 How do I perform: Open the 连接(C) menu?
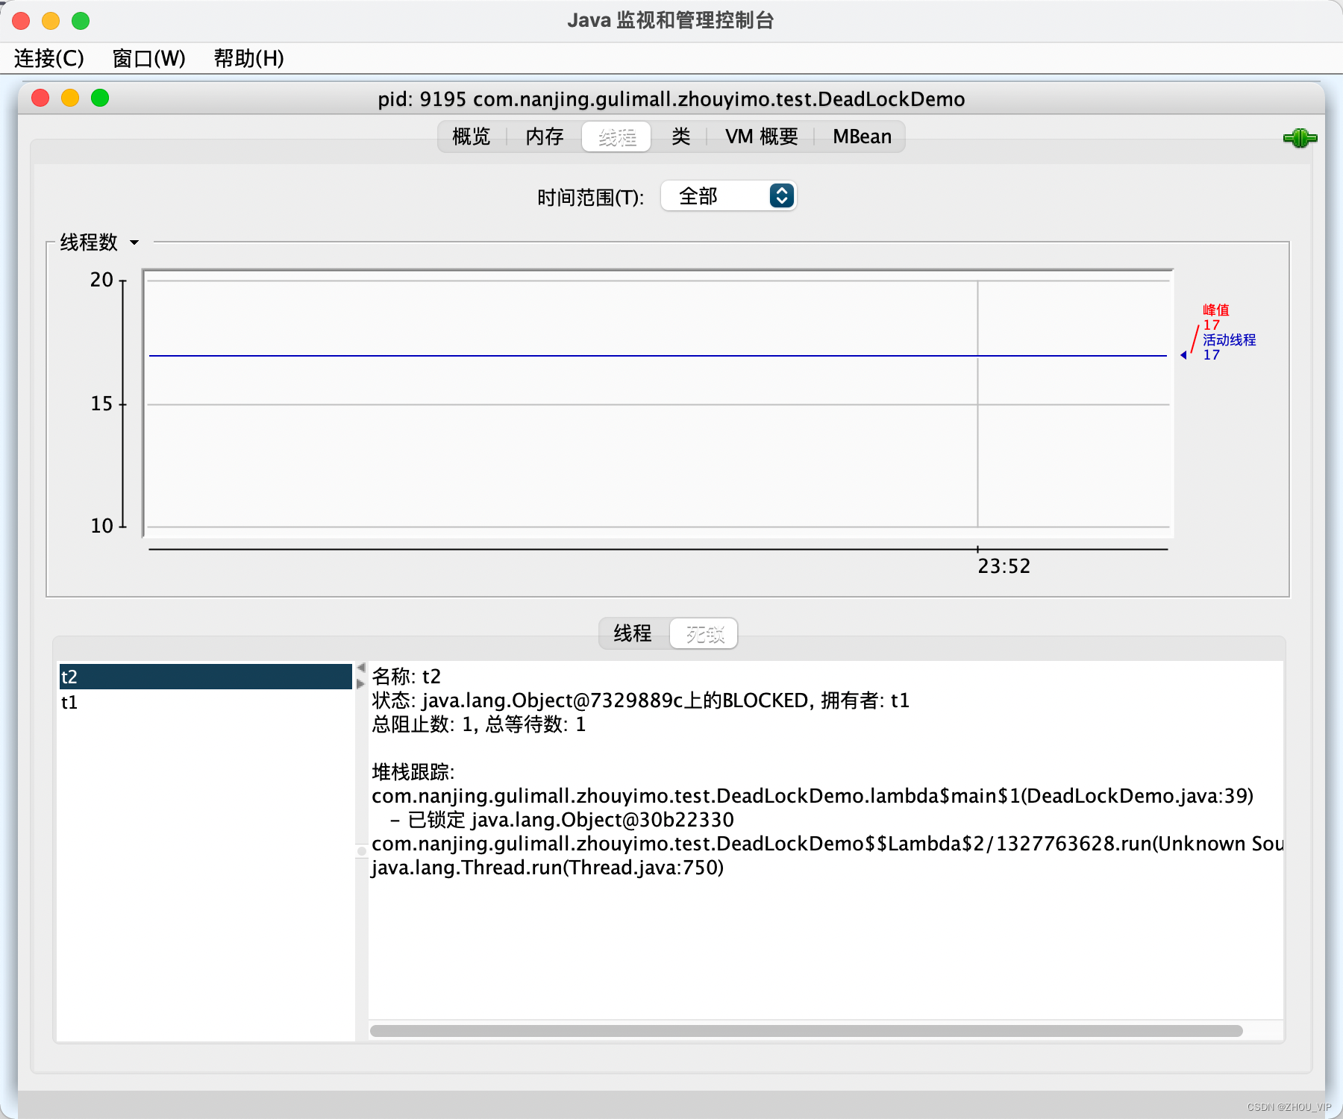49,58
